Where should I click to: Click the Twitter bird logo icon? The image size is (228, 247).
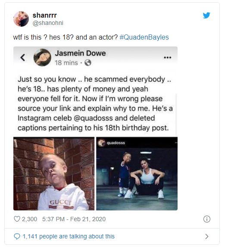click(206, 15)
